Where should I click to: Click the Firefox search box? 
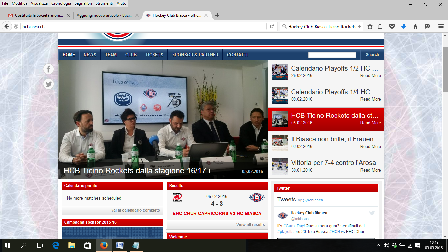pos(321,27)
